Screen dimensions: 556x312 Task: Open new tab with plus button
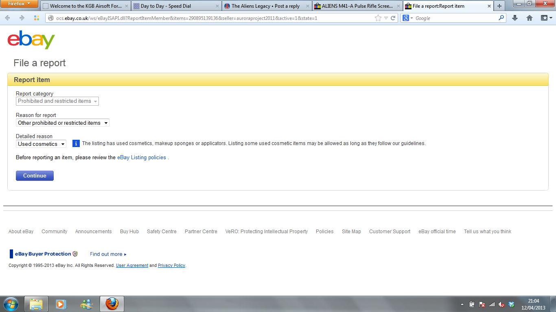[499, 6]
